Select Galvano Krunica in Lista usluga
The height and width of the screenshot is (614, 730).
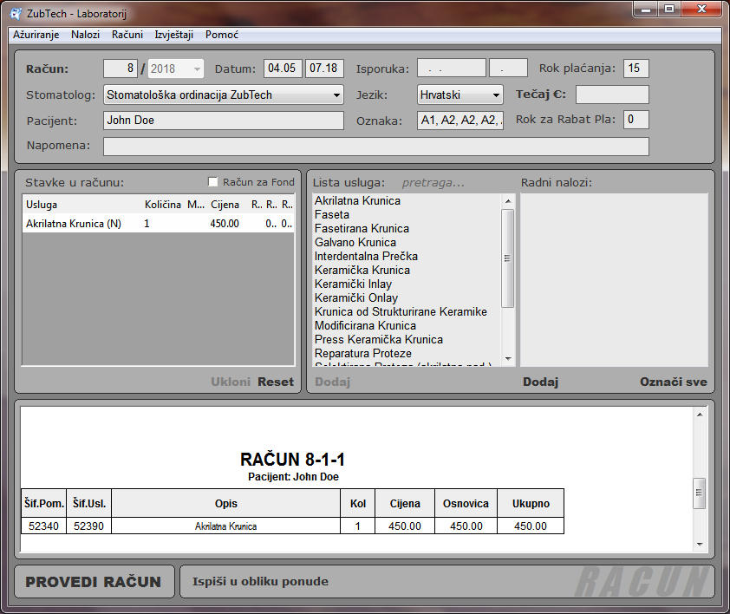(x=355, y=243)
